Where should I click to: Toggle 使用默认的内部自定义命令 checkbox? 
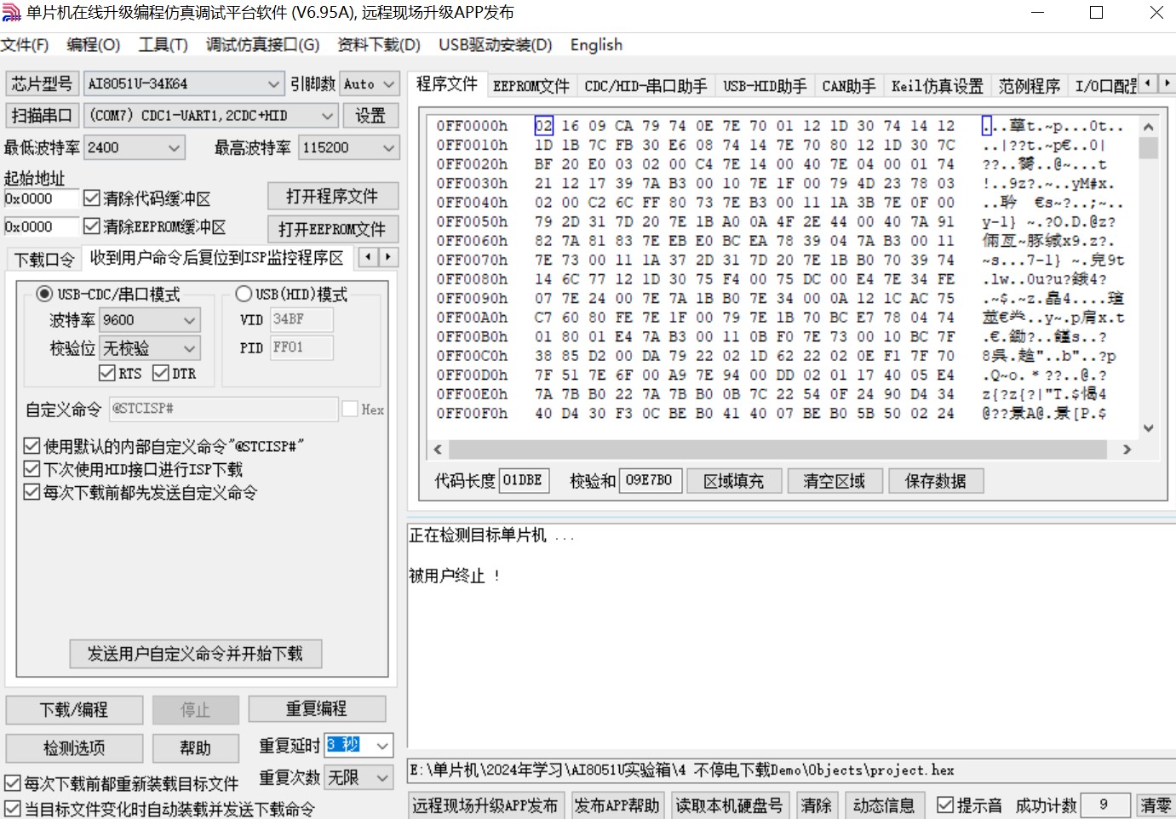(x=32, y=446)
